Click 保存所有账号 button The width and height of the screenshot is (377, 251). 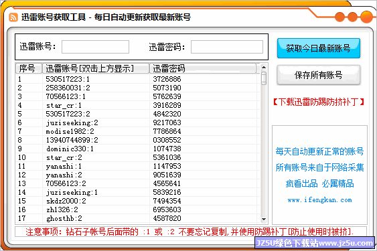click(319, 75)
